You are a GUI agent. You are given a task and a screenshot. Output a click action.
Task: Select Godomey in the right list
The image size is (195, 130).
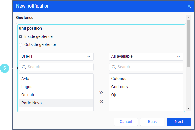[x=120, y=87]
